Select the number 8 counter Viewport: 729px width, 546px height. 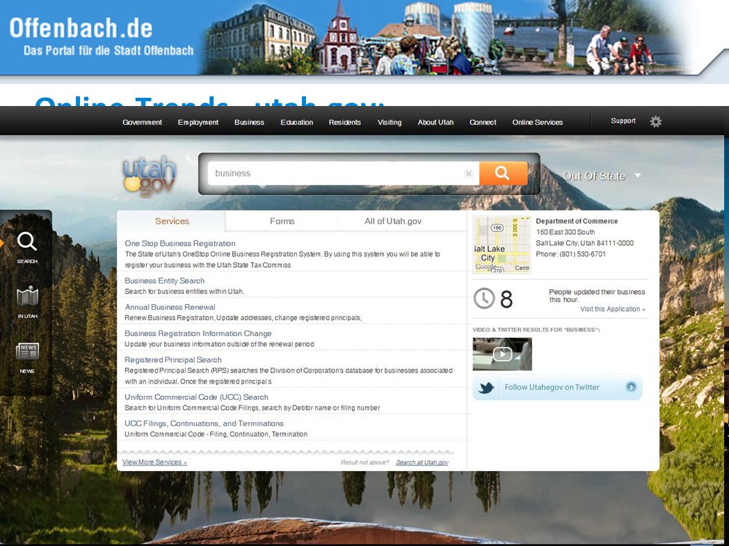point(506,300)
